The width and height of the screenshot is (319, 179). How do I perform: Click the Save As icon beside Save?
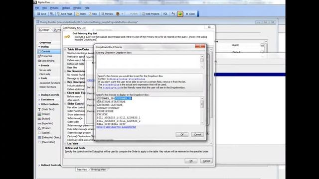click(52, 14)
